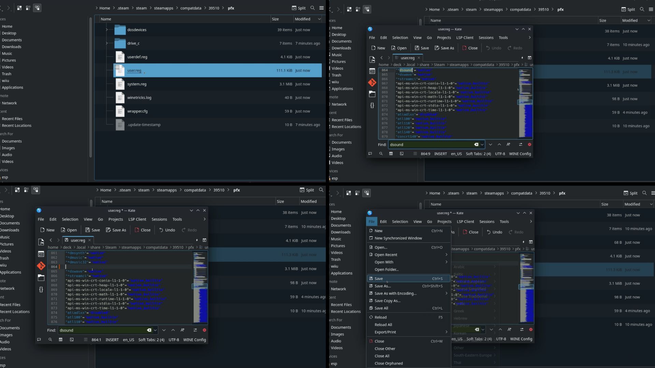Image resolution: width=655 pixels, height=368 pixels.
Task: Expand the dosdevices folder tree arrow
Action: tap(107, 30)
